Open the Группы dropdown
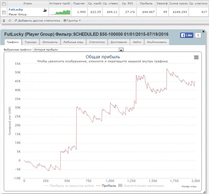 [x=72, y=21]
